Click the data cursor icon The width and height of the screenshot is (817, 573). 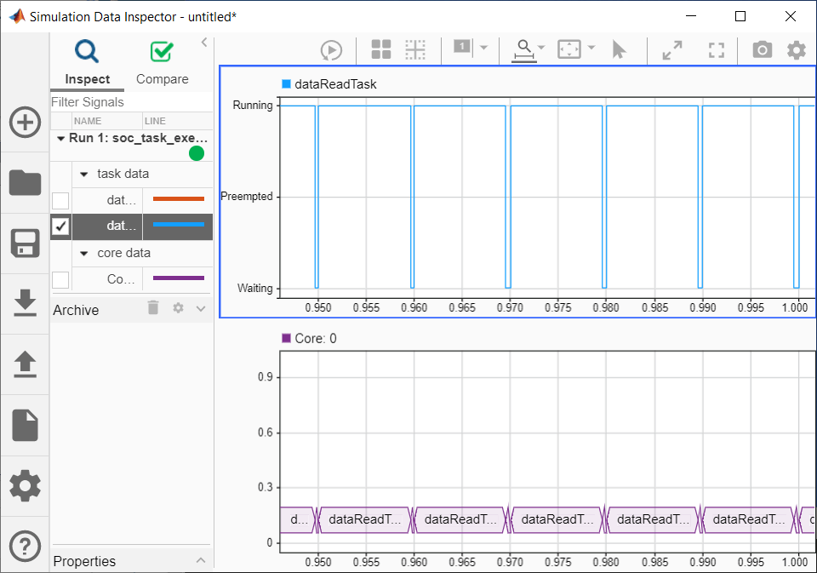(x=462, y=47)
